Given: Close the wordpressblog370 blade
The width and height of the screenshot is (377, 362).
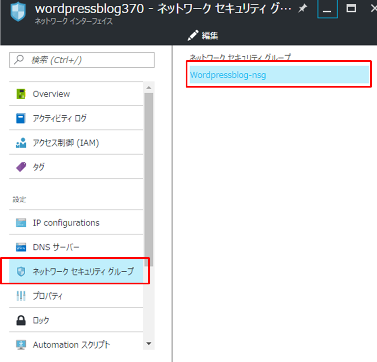Looking at the screenshot, I should point(374,9).
